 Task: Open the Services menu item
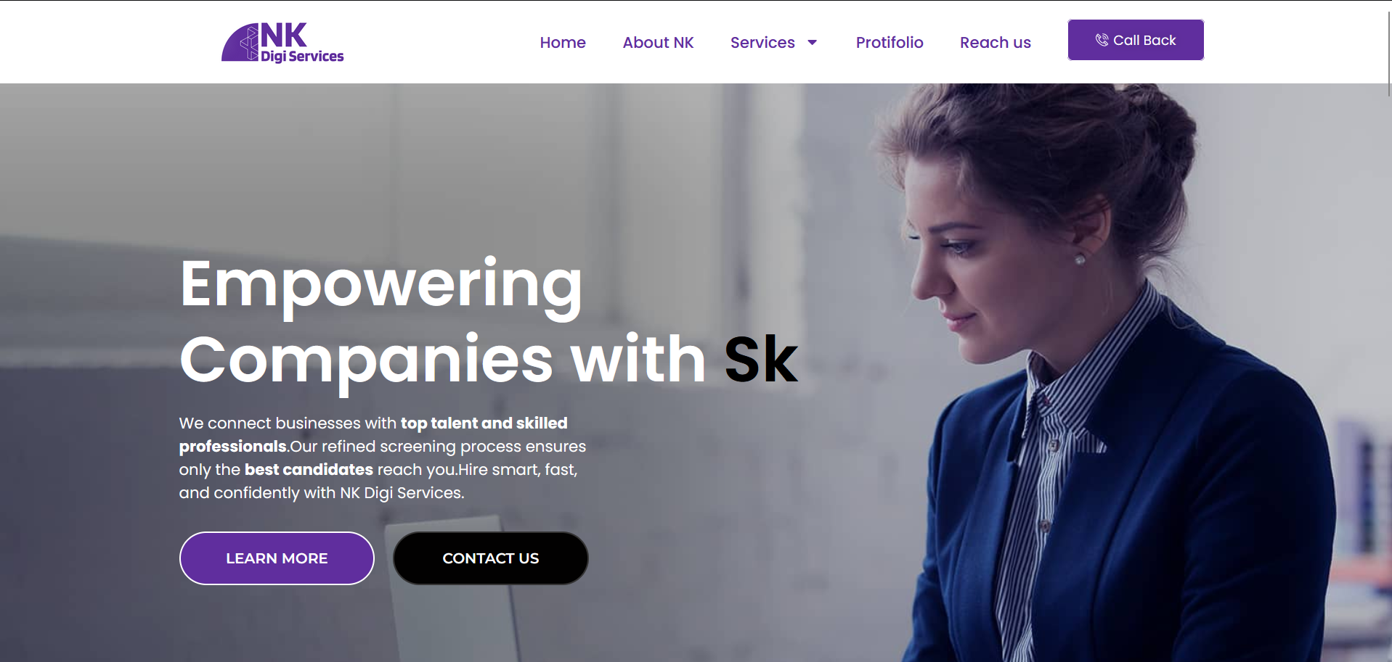(x=762, y=43)
